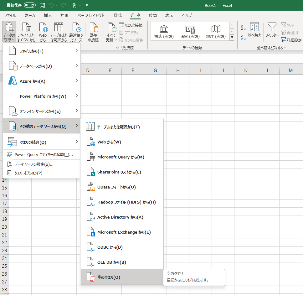Click the sort descending Z to A icon
The width and height of the screenshot is (303, 295).
click(244, 37)
